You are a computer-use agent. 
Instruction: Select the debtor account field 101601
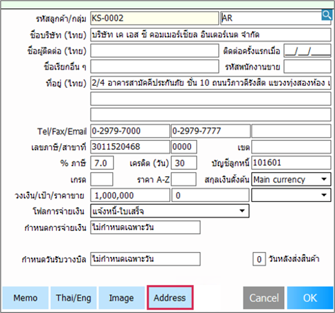tap(291, 163)
